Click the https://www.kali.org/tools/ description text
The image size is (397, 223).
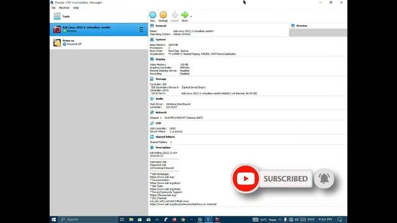tap(165, 189)
